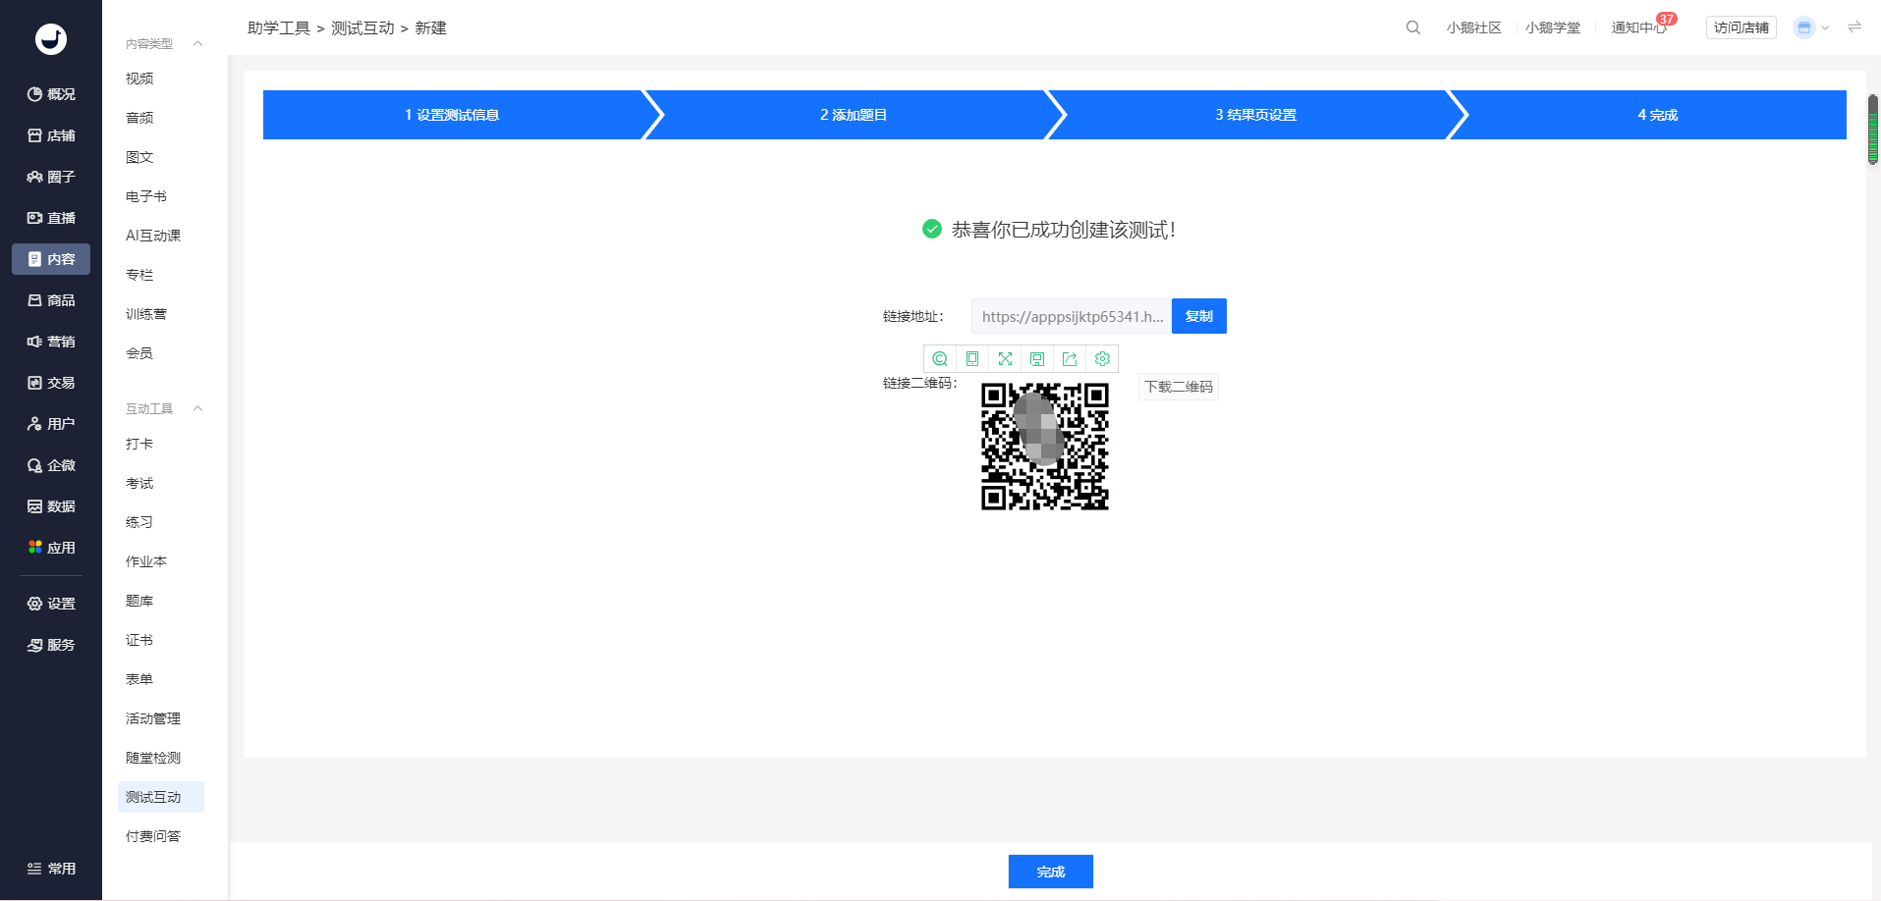Open 设置 in the dark sidebar
Screen dimensions: 1881x901
pyautogui.click(x=51, y=604)
